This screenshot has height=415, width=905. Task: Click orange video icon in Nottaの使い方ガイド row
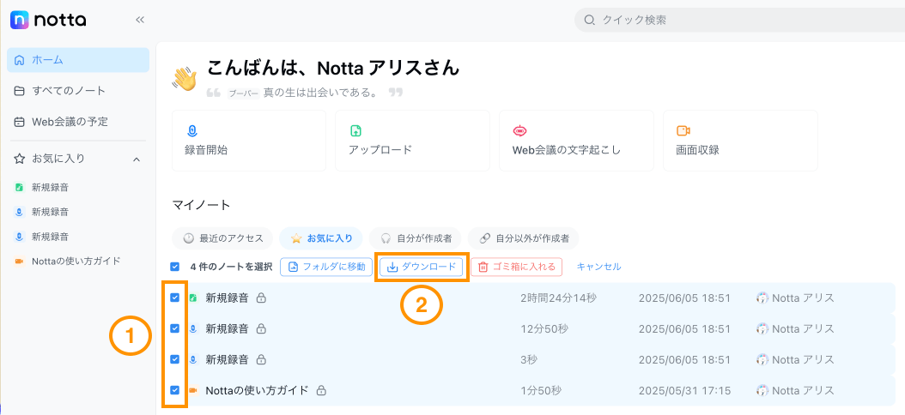click(x=193, y=390)
